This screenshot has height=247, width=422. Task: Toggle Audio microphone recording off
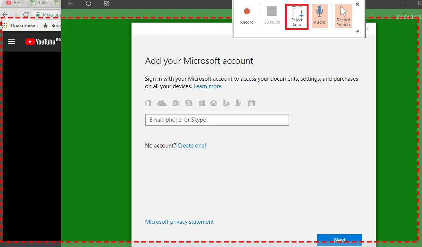tap(319, 16)
